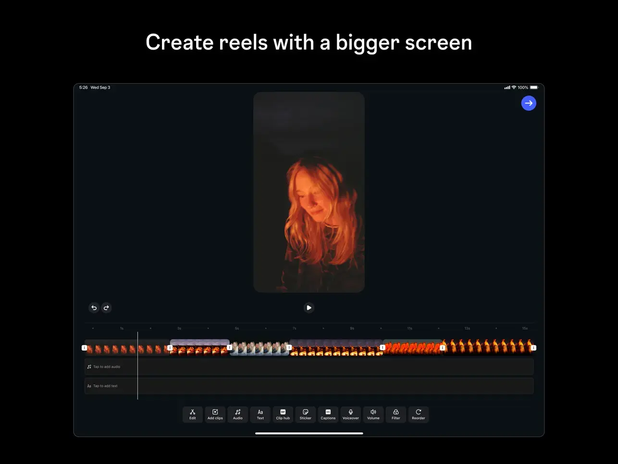Image resolution: width=618 pixels, height=464 pixels.
Task: Open the Volume control
Action: click(373, 414)
